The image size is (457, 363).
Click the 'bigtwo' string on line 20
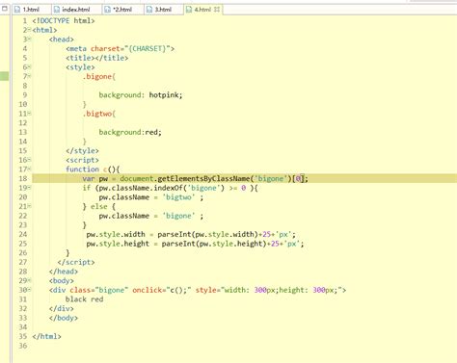pyautogui.click(x=178, y=197)
